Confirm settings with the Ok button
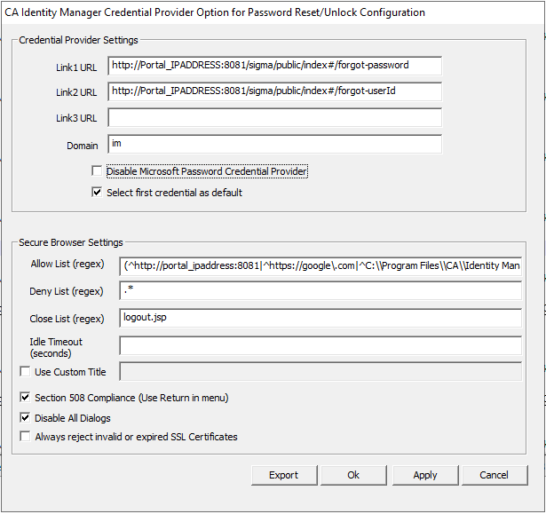Image resolution: width=546 pixels, height=514 pixels. (353, 475)
